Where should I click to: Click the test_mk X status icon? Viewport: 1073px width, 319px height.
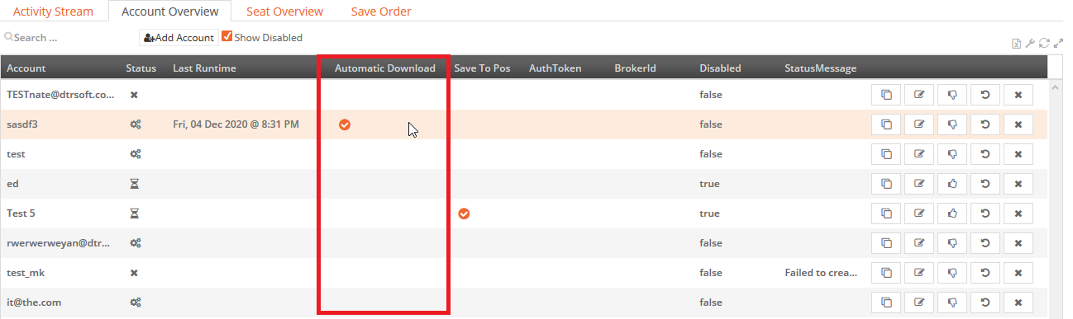pyautogui.click(x=134, y=273)
